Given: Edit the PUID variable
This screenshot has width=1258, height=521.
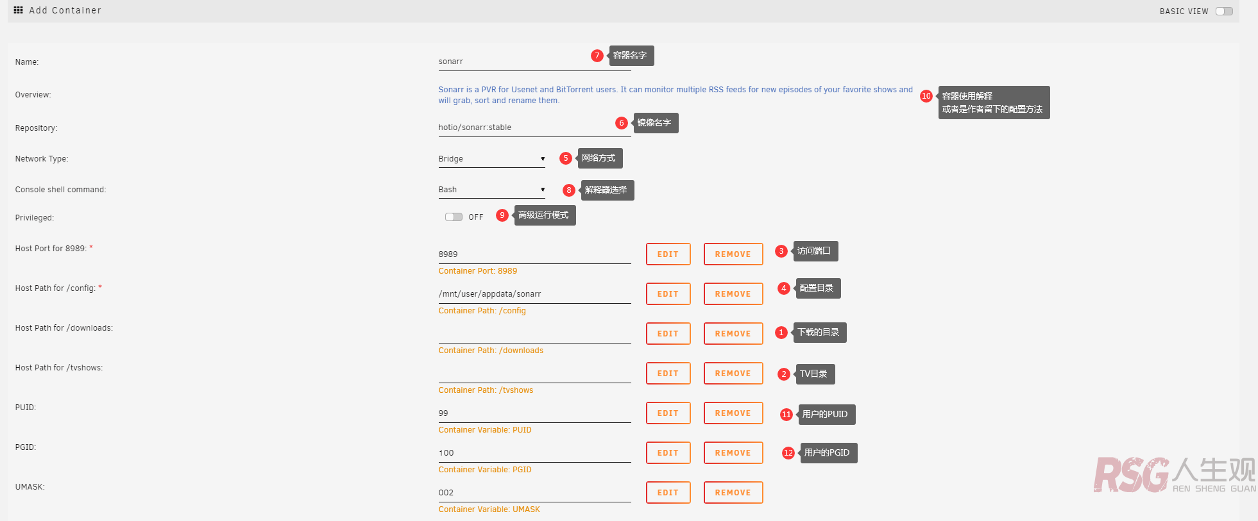Looking at the screenshot, I should coord(668,413).
